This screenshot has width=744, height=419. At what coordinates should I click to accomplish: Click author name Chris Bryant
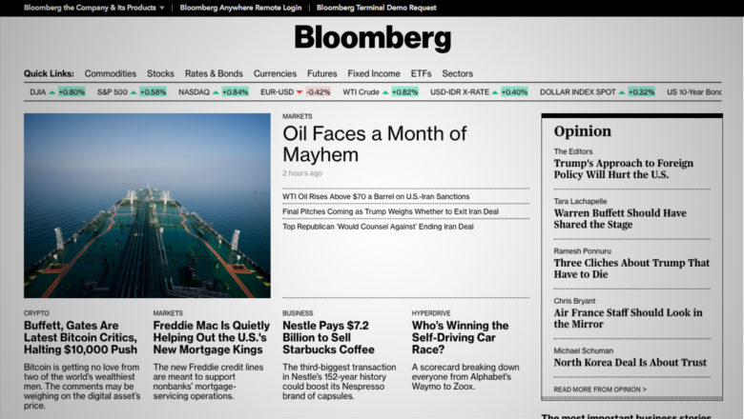pyautogui.click(x=574, y=301)
